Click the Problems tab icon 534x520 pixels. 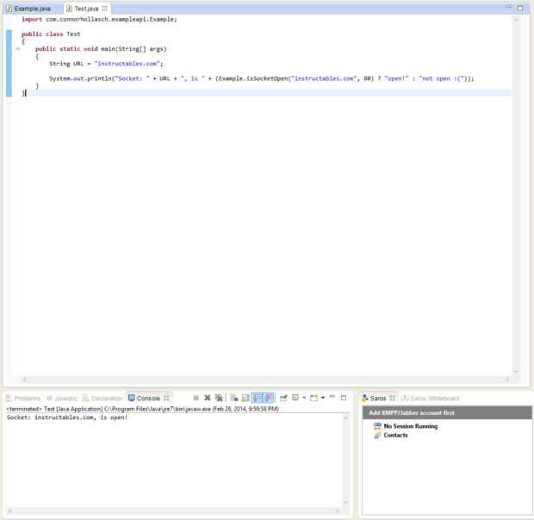point(9,398)
